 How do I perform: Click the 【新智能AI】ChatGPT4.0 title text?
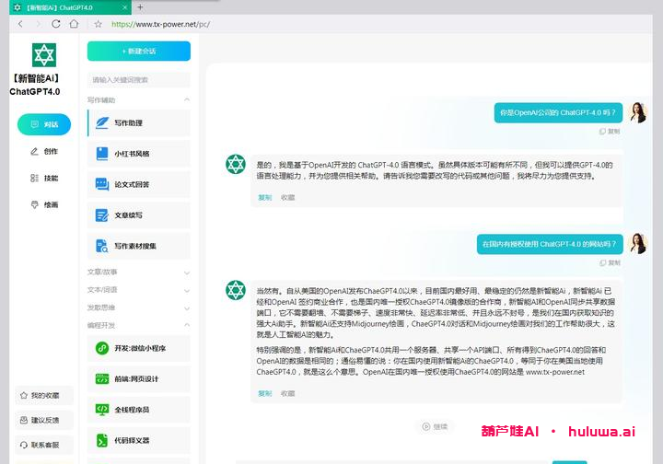click(35, 85)
